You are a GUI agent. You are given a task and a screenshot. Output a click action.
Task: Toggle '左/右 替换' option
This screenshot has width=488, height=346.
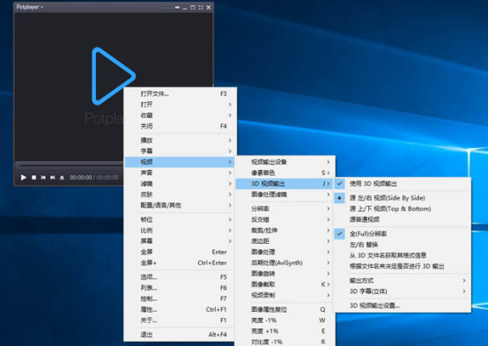click(x=402, y=245)
